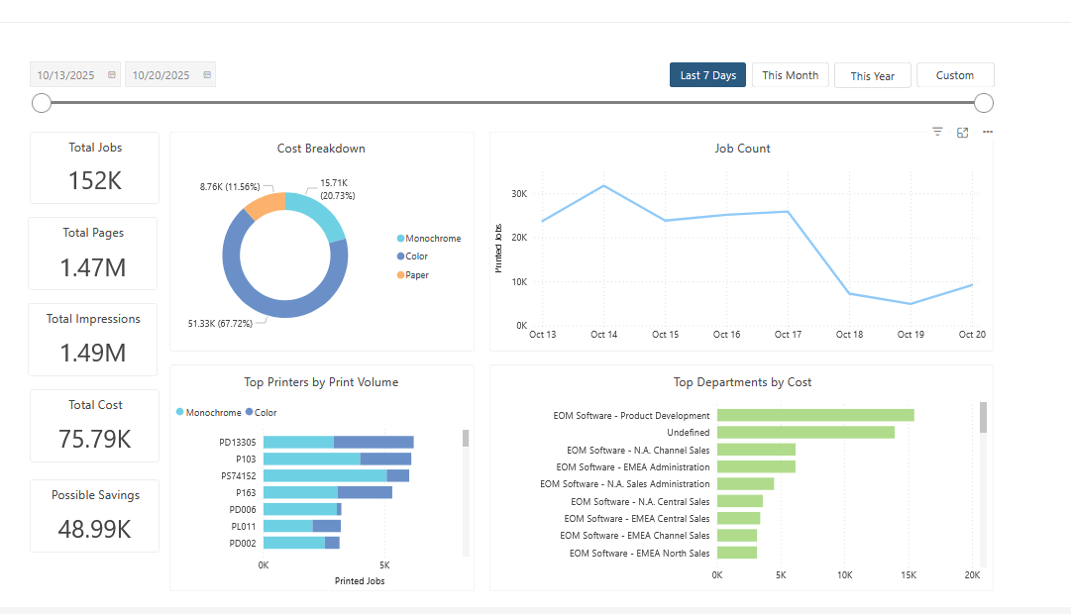This screenshot has height=614, width=1071.
Task: Expand the Job Count chart to fullscreen
Action: pos(962,131)
